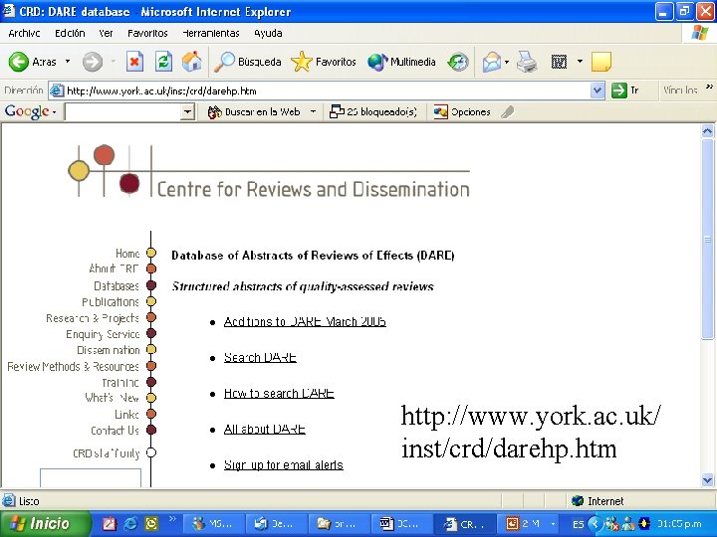Click the ES language indicator in the tray
The height and width of the screenshot is (537, 717).
(578, 524)
